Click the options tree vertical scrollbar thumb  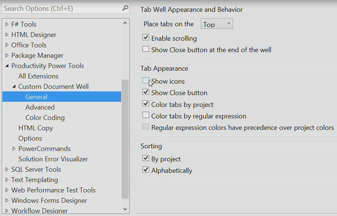click(125, 139)
